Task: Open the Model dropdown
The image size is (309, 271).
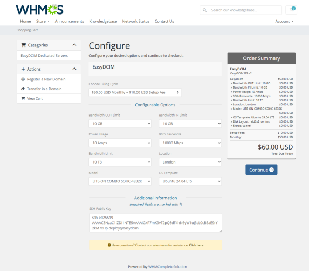Action: (120, 181)
